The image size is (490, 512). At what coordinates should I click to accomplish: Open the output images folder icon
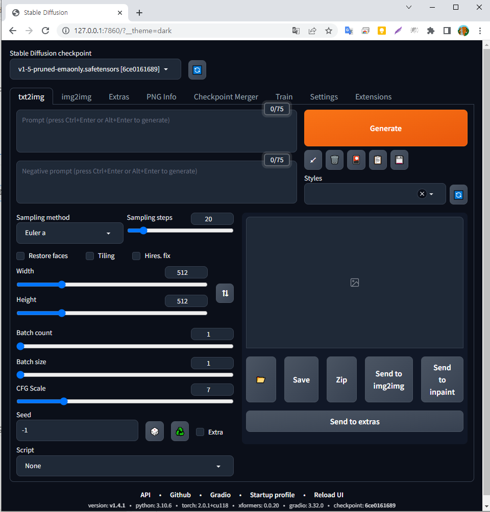pos(261,379)
